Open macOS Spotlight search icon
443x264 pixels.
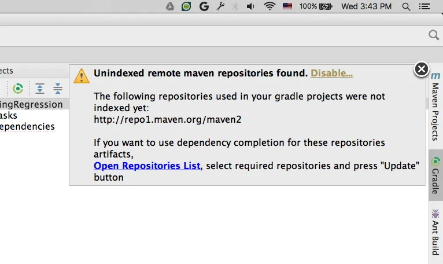tap(406, 6)
